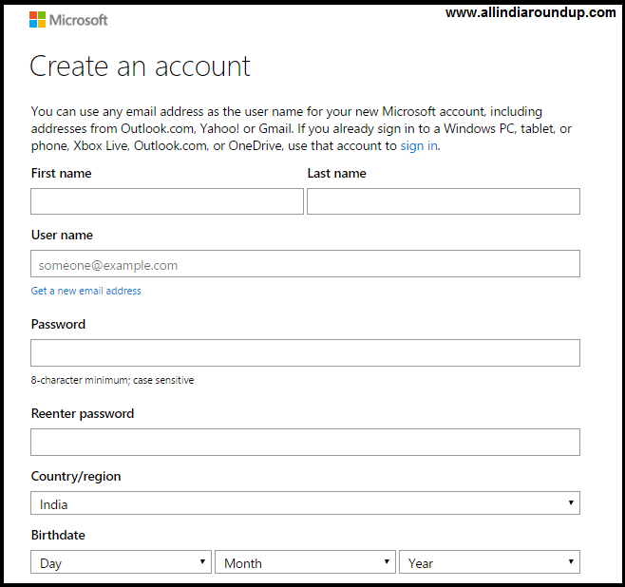Select the Password input box
The width and height of the screenshot is (625, 587).
(305, 353)
